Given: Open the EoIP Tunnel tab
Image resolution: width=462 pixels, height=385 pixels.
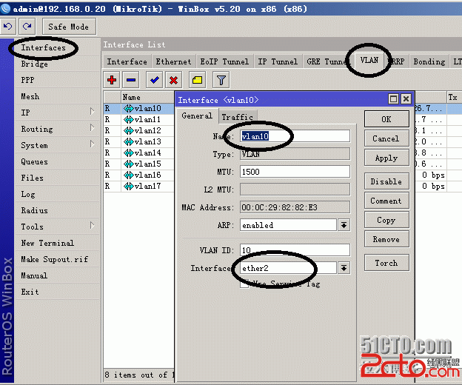Looking at the screenshot, I should click(x=224, y=61).
